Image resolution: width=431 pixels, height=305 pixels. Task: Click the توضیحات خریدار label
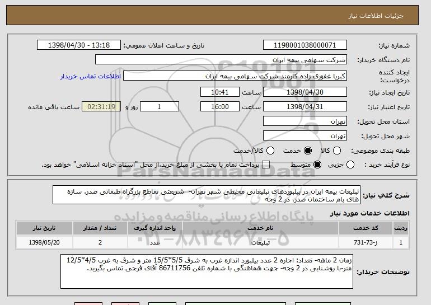pyautogui.click(x=383, y=272)
